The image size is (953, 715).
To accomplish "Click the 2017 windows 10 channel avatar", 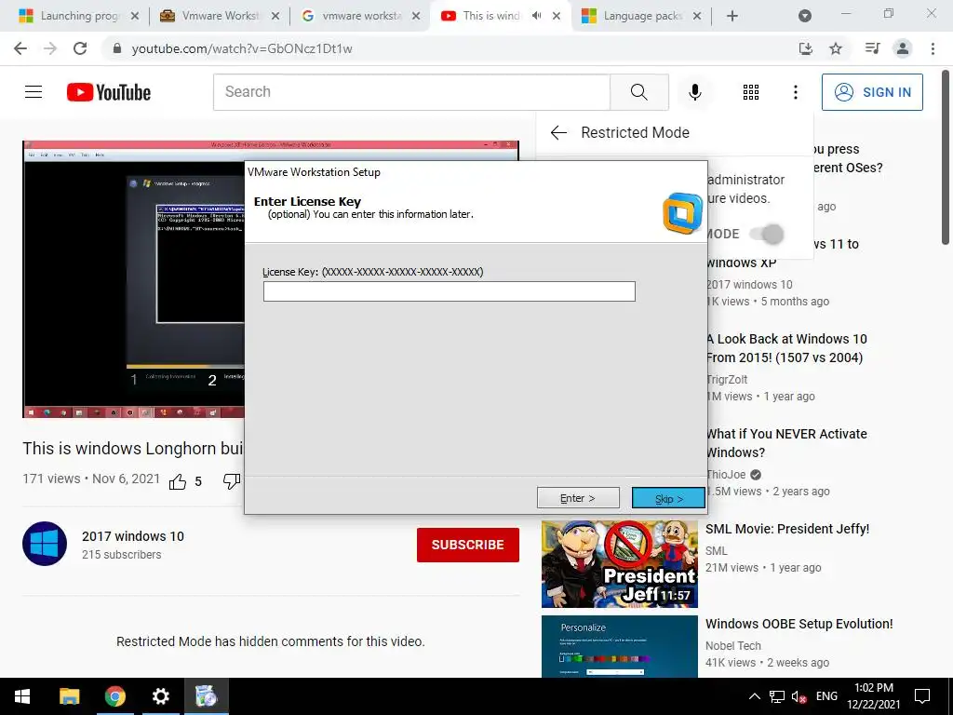I will [x=45, y=544].
